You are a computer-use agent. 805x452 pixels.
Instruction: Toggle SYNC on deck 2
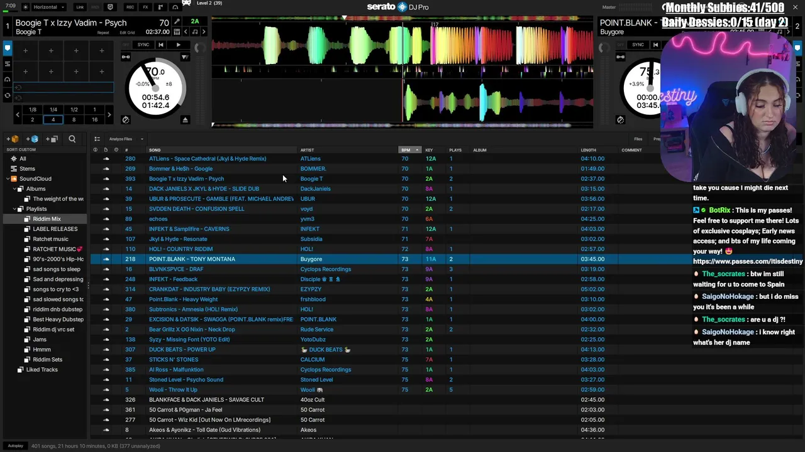pos(638,45)
